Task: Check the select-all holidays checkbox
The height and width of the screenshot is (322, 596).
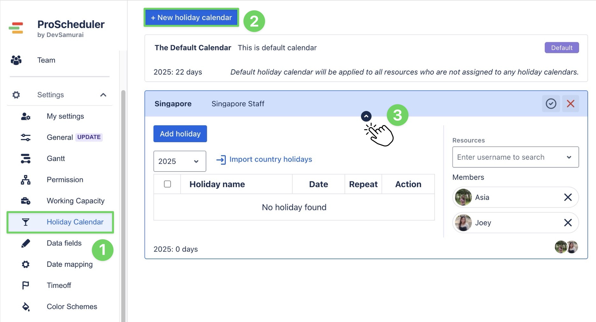Action: 167,184
